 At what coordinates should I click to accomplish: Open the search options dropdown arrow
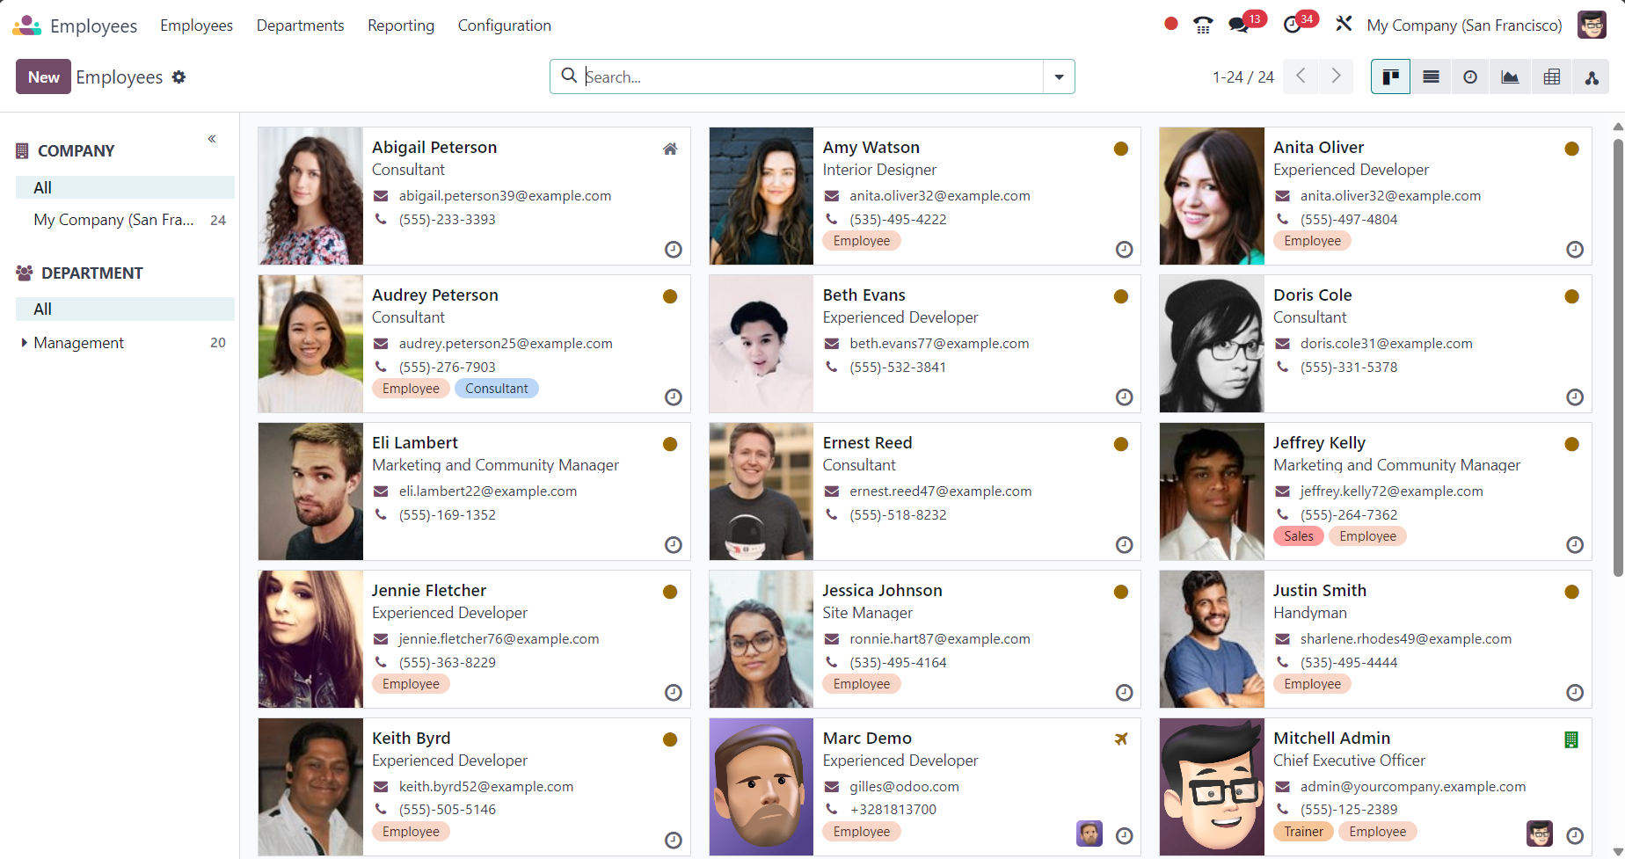1059,77
